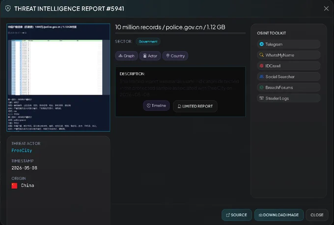The height and width of the screenshot is (225, 334).
Task: Open Telegram in the OSINT toolkit
Action: [x=288, y=44]
